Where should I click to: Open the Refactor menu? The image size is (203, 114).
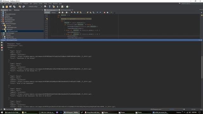coord(26,3)
